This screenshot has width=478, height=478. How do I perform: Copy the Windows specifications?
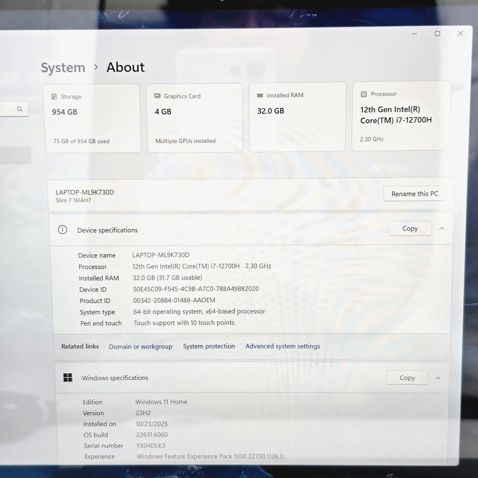pos(407,378)
